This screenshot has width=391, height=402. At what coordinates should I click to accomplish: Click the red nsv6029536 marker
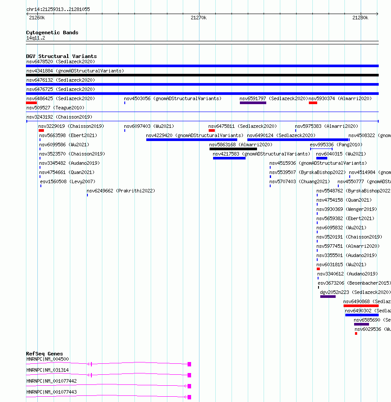[356, 333]
